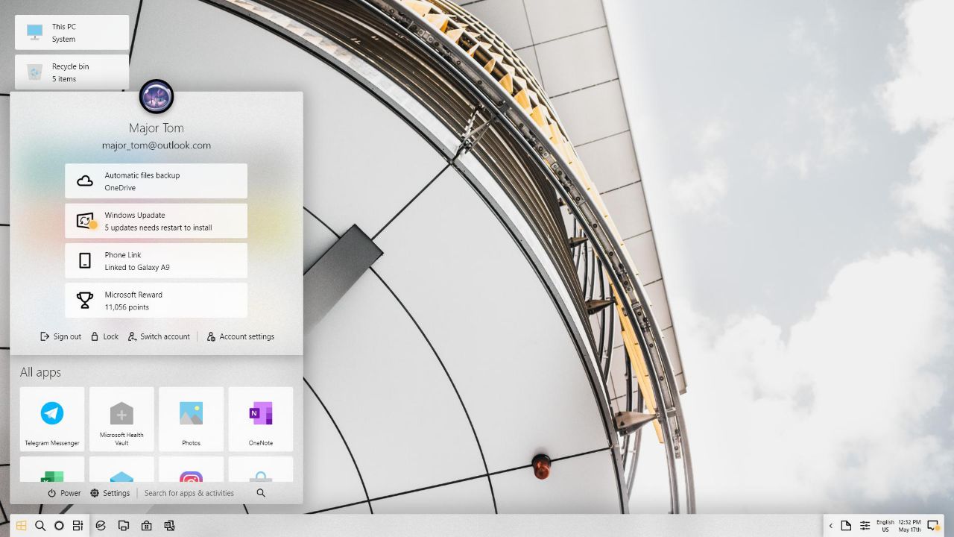This screenshot has width=954, height=537.
Task: Sign out of the account
Action: (x=60, y=336)
